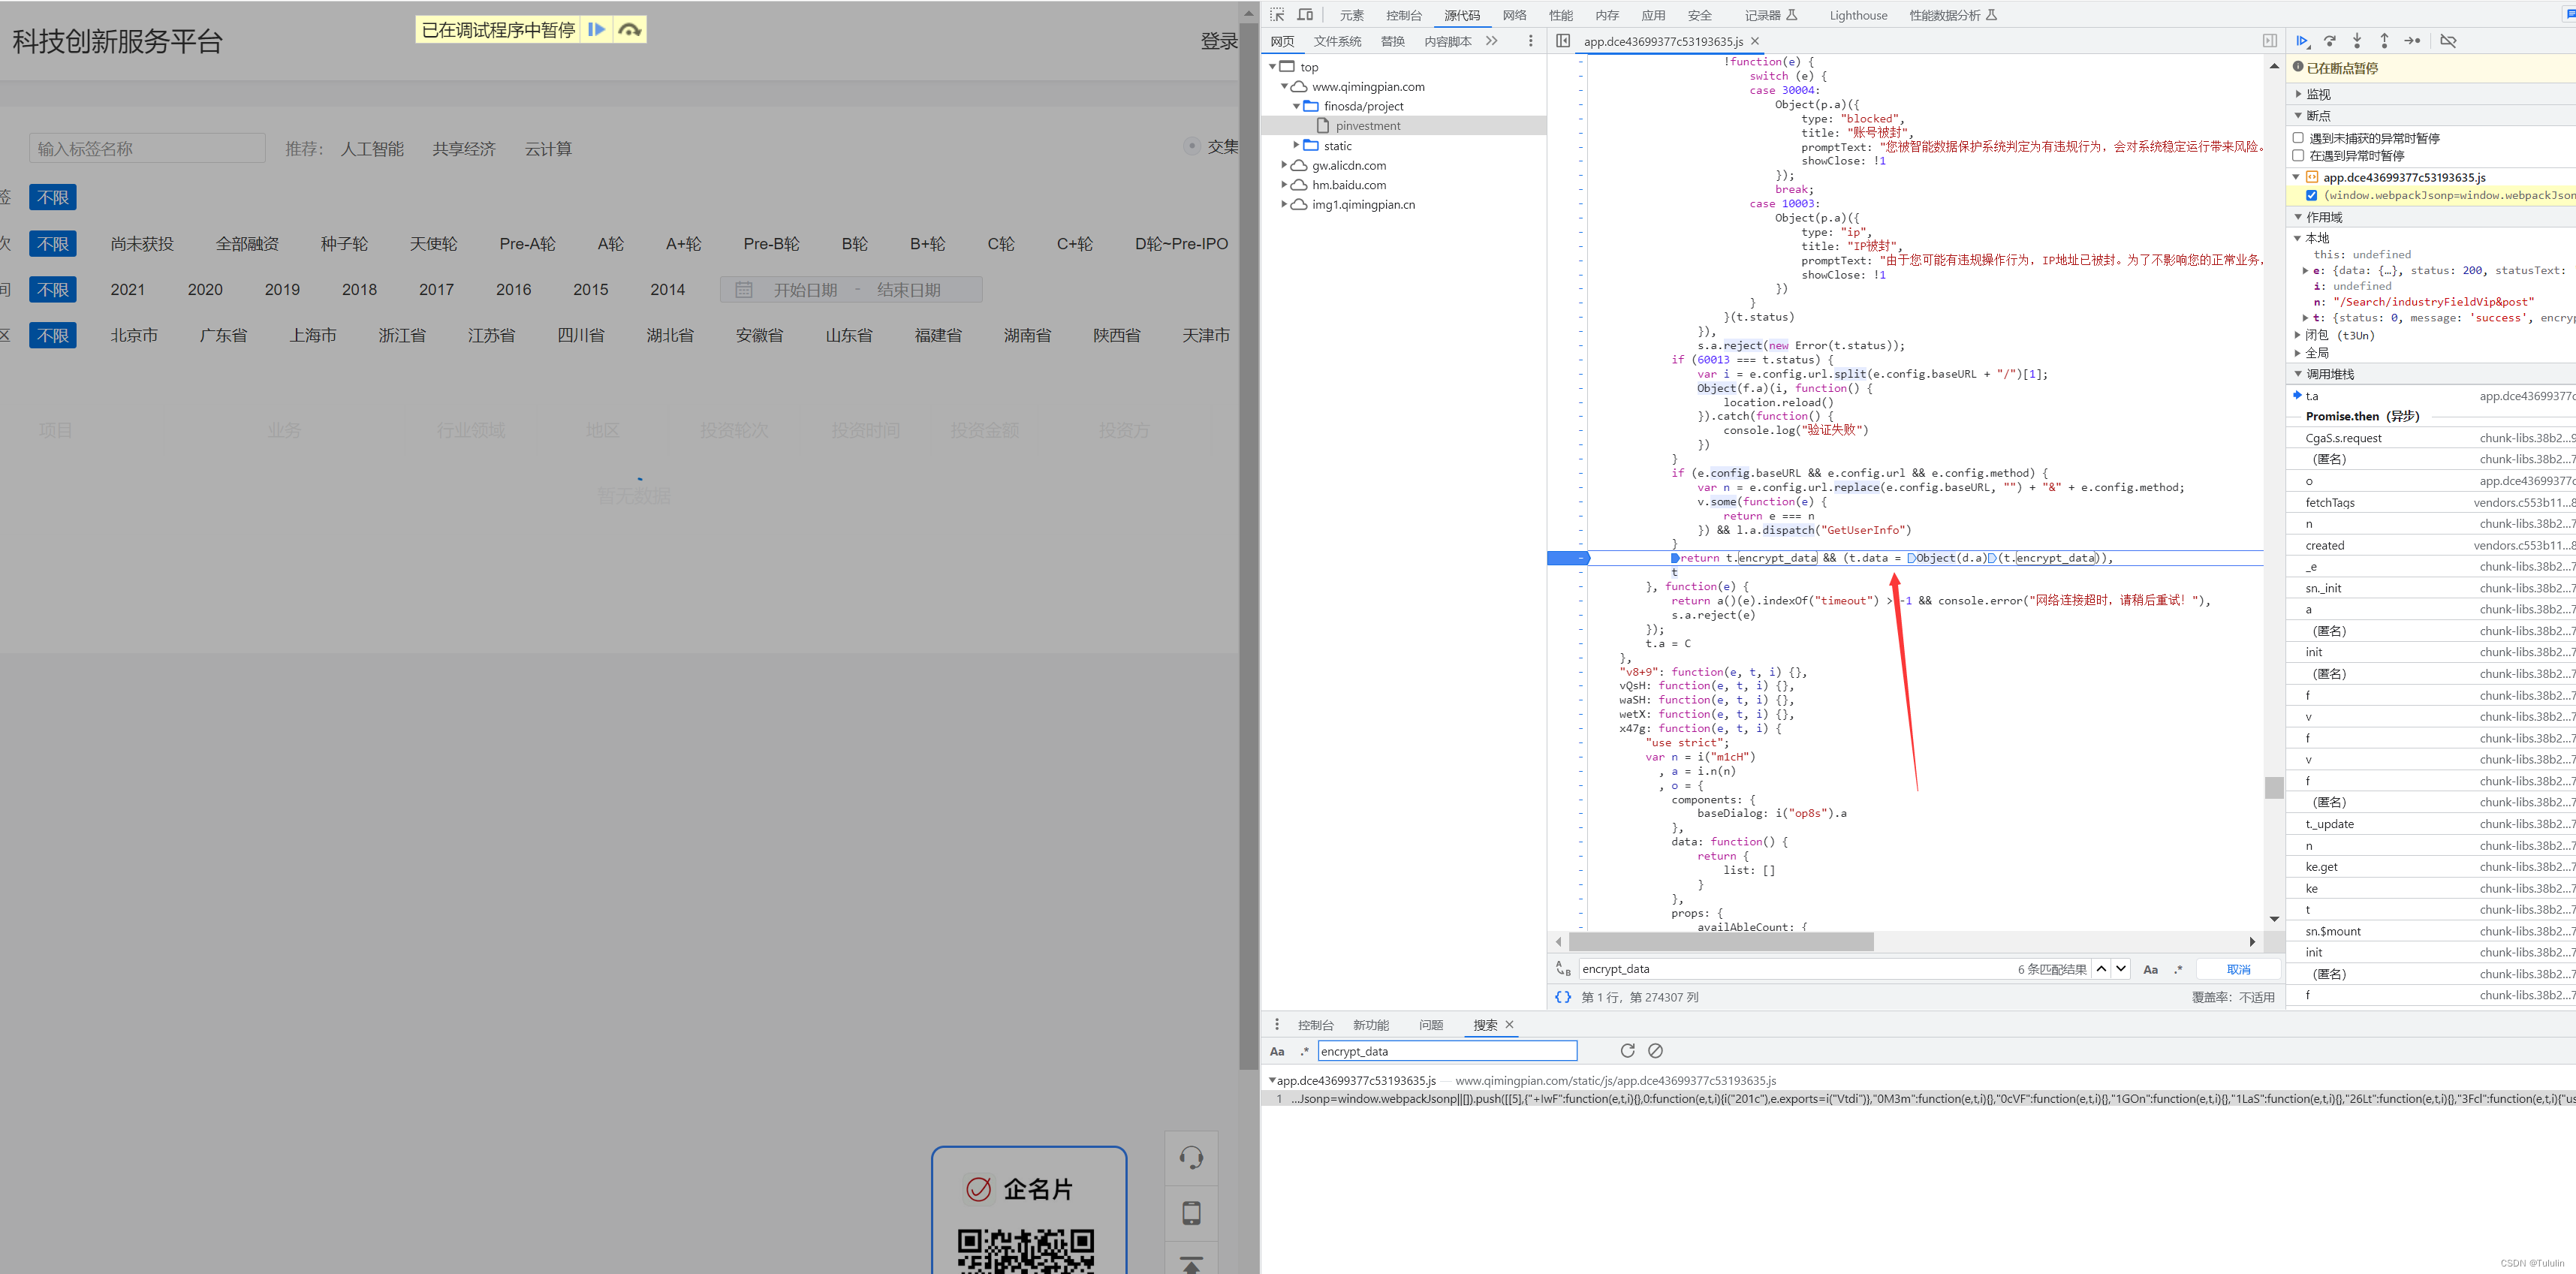Filter by 天使轮 funding round
The width and height of the screenshot is (2576, 1274).
[x=433, y=244]
